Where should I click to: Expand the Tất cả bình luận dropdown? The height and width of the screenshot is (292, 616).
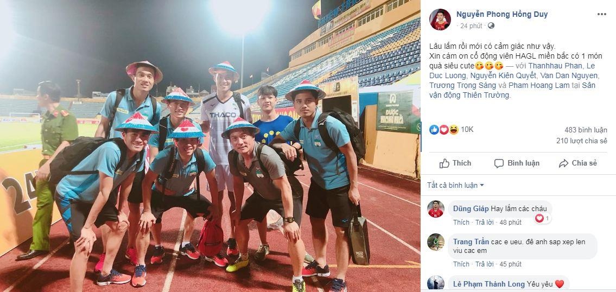point(456,185)
